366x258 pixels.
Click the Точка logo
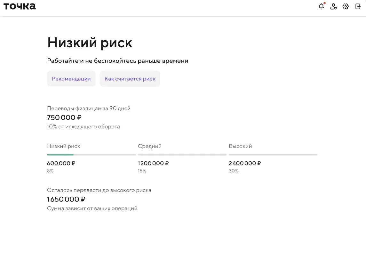[x=20, y=6]
